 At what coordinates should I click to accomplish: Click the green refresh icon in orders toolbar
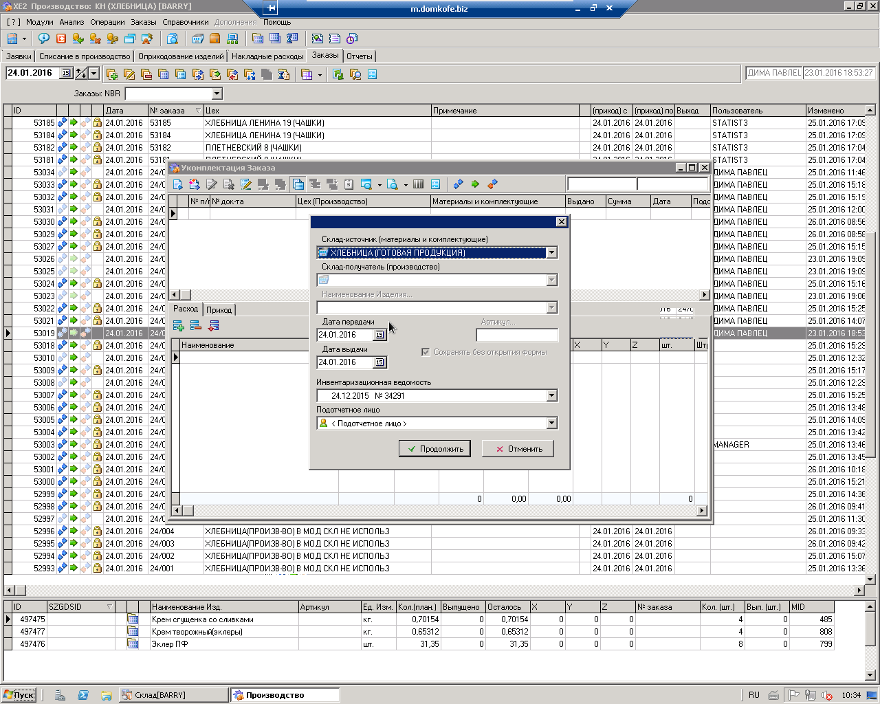pos(338,74)
